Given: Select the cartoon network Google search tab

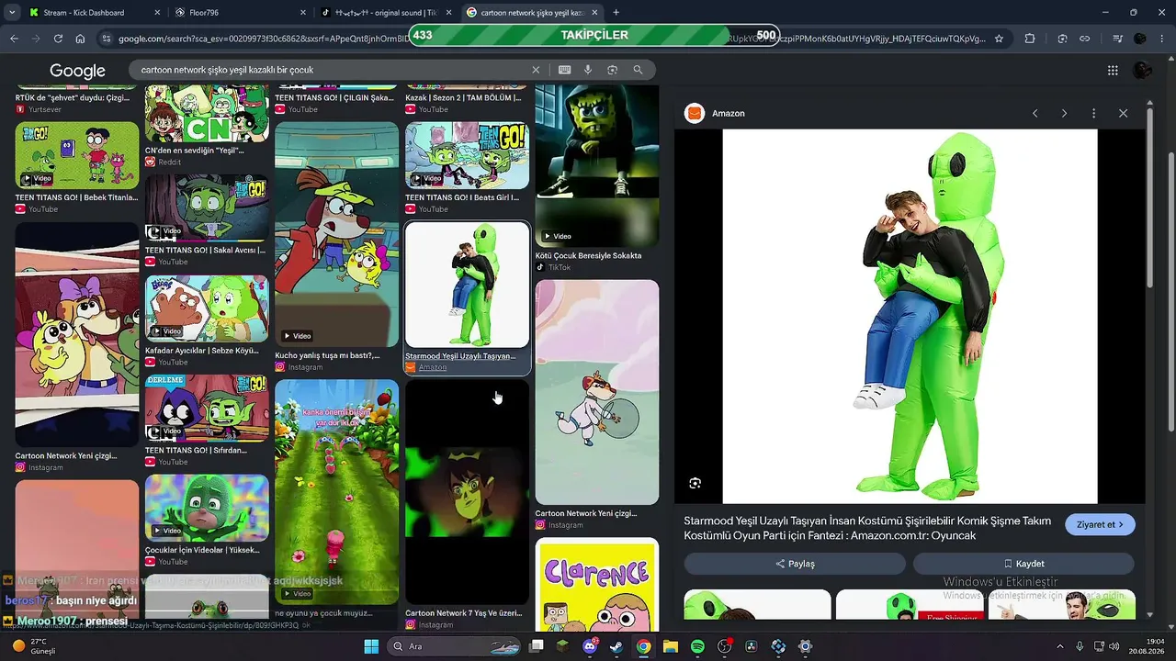Looking at the screenshot, I should pos(531,13).
